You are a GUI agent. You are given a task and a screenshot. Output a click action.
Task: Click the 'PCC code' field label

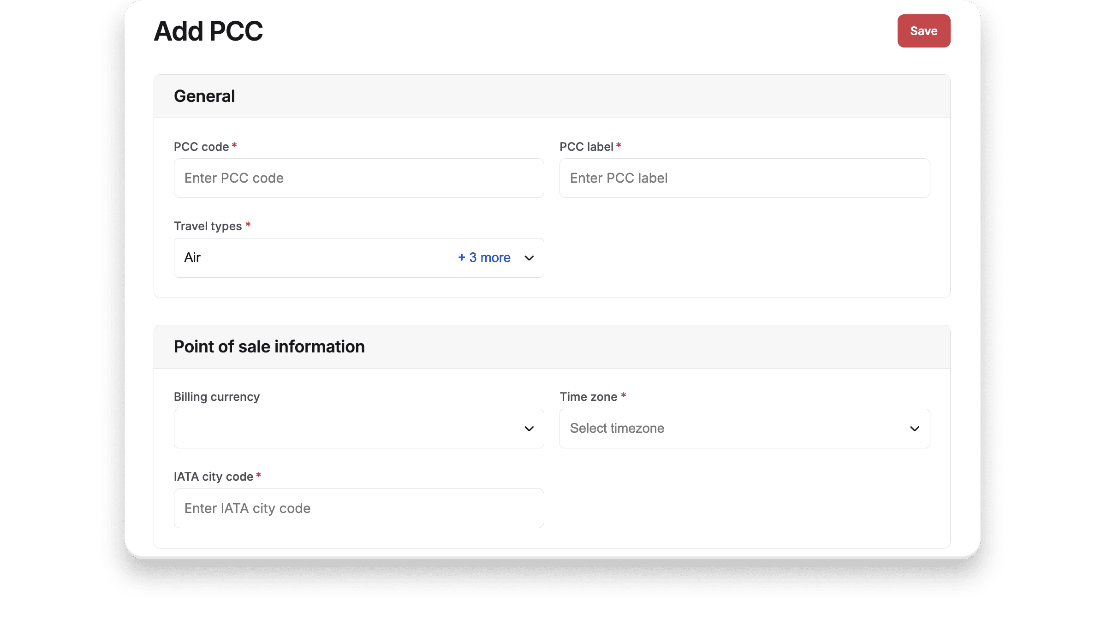(201, 147)
